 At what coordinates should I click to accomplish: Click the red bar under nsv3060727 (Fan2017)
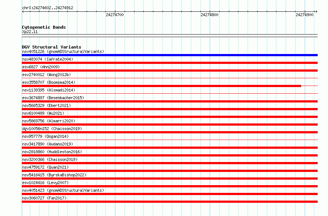point(170,202)
